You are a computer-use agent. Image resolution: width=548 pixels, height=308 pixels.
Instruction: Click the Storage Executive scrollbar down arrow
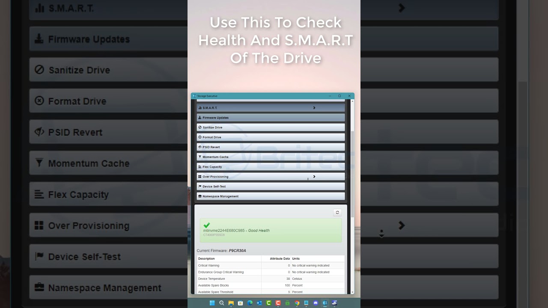coord(353,293)
